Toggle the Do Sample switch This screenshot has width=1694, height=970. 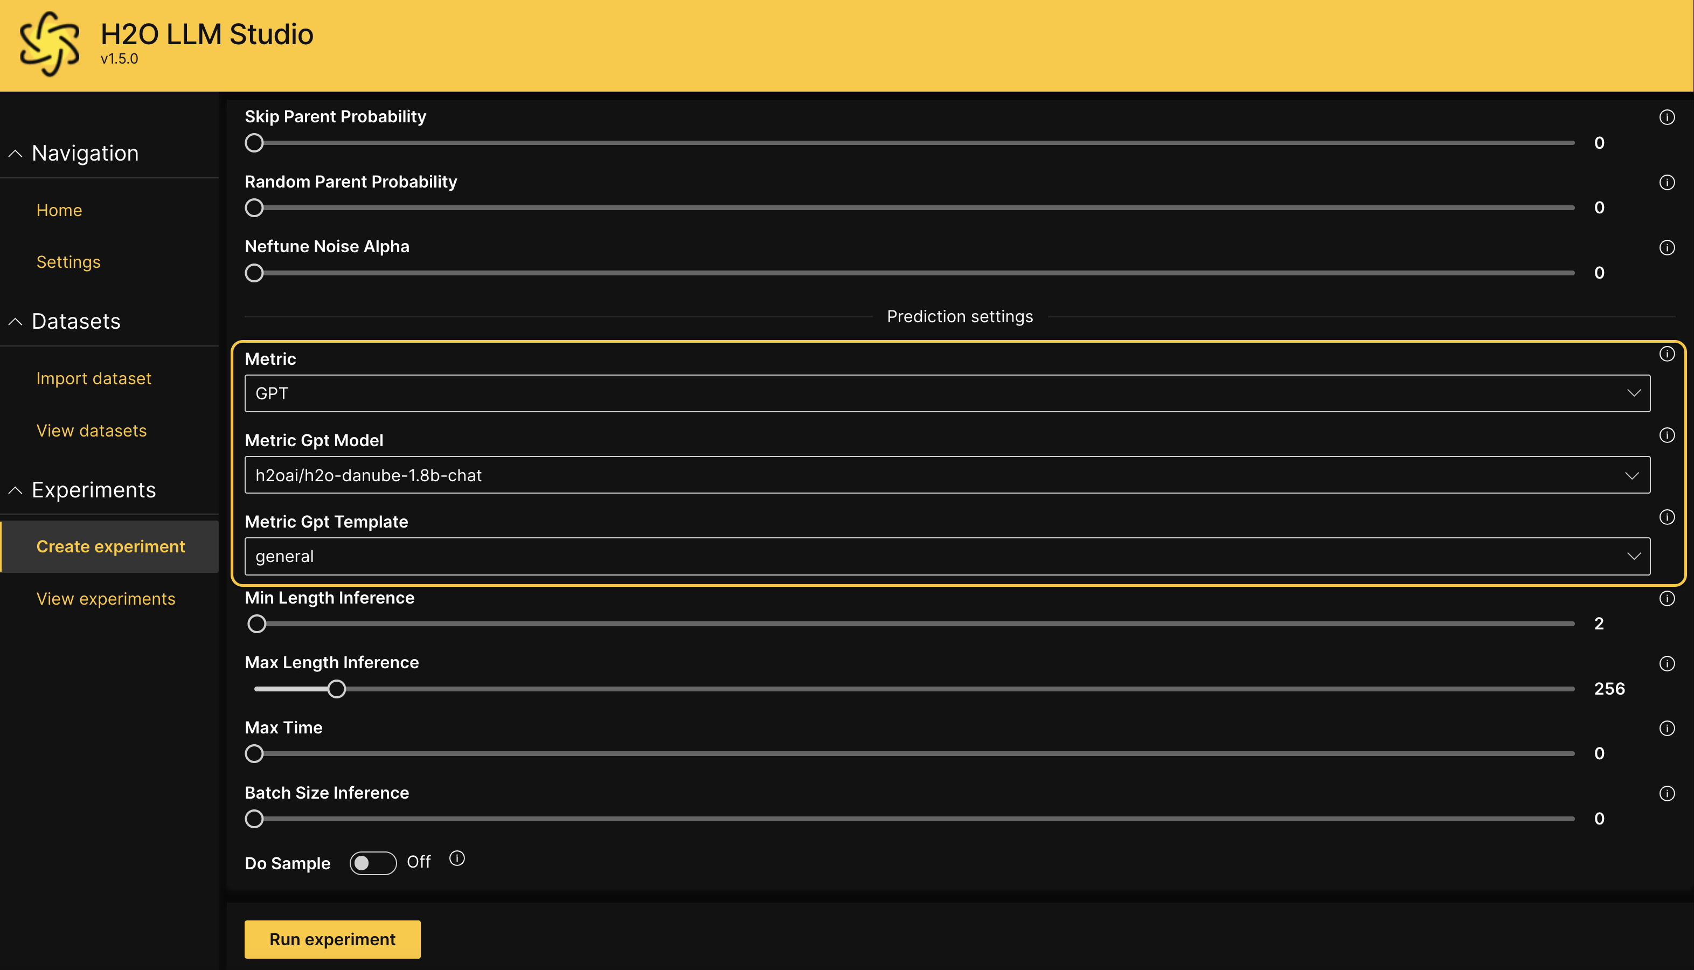click(x=373, y=863)
